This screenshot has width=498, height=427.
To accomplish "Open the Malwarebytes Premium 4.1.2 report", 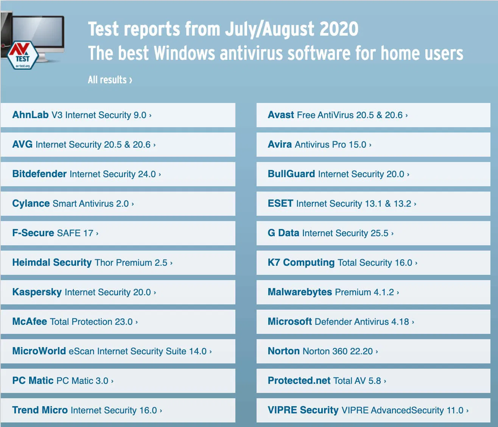I will 333,292.
